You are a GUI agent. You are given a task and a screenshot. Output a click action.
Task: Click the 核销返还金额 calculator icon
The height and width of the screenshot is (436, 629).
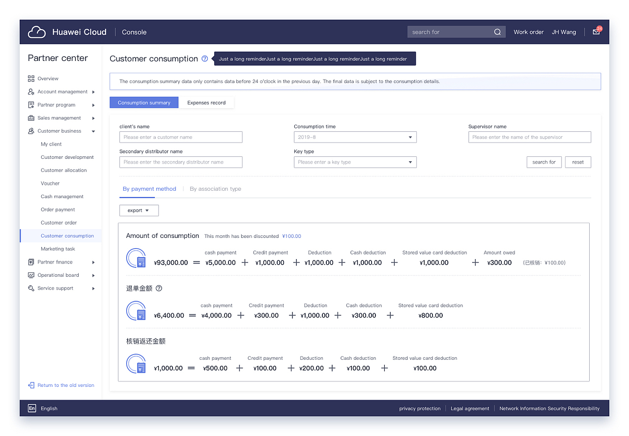(x=136, y=364)
